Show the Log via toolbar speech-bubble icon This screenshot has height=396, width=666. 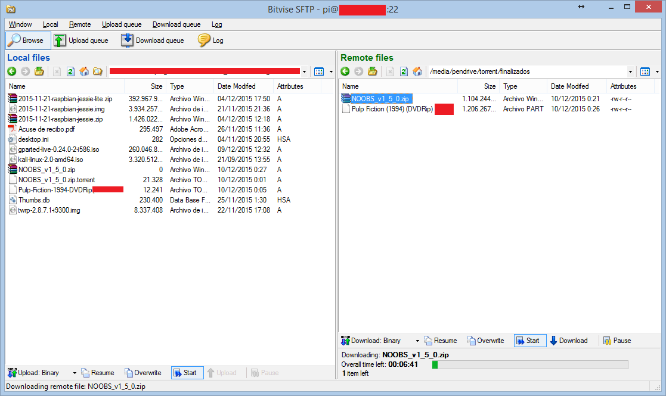(x=205, y=40)
